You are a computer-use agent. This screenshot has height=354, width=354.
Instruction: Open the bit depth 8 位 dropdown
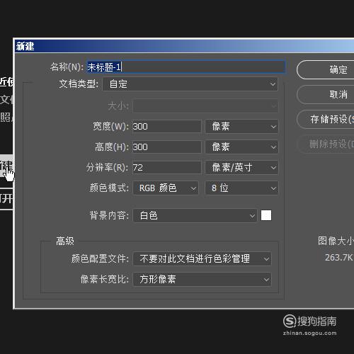click(x=241, y=188)
